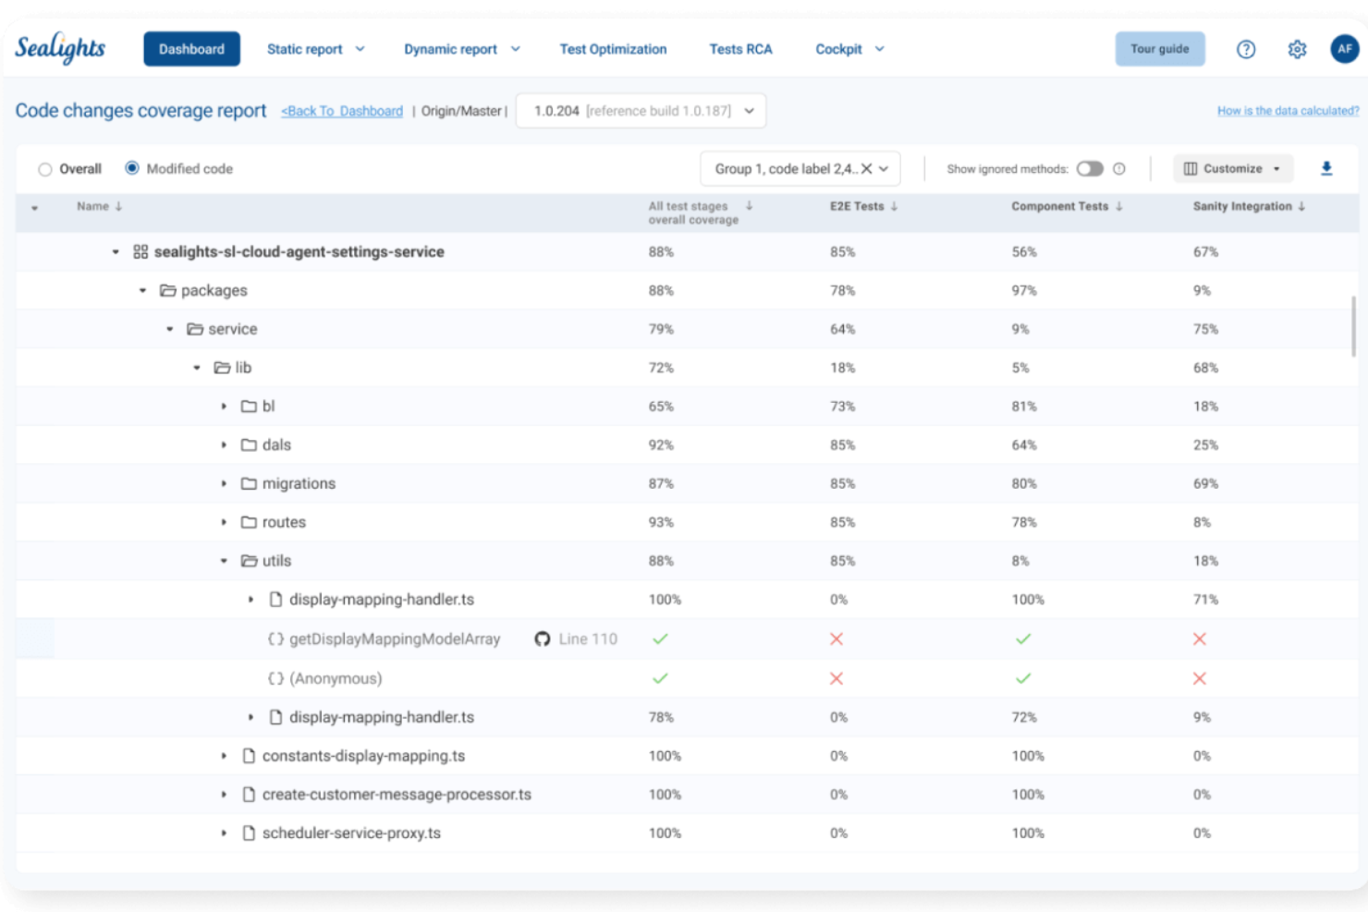
Task: Expand the bl folder tree item
Action: point(223,406)
